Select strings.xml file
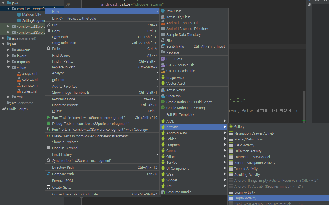This screenshot has width=329, height=205. (x=30, y=85)
